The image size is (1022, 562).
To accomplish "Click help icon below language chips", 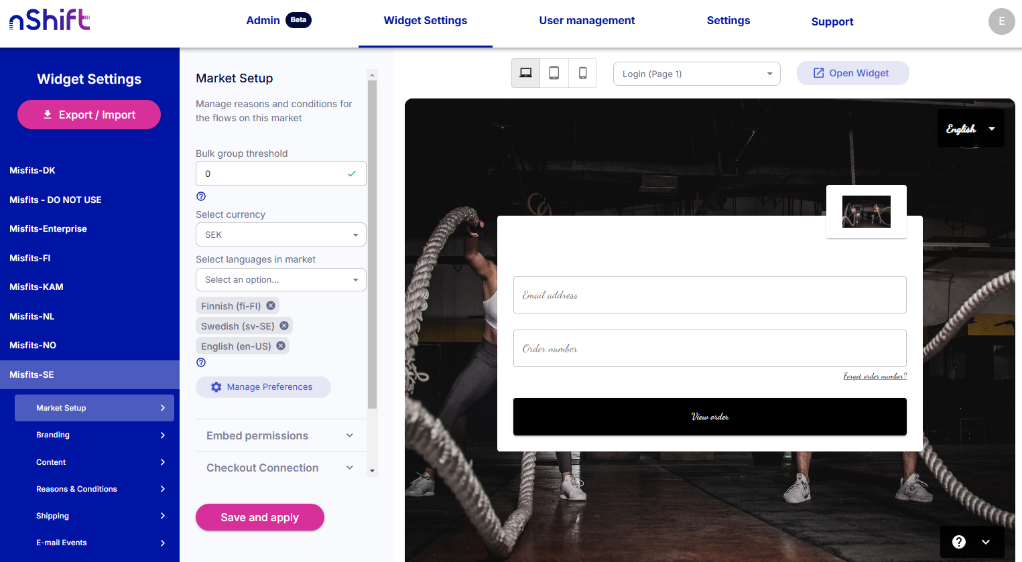I will (201, 362).
